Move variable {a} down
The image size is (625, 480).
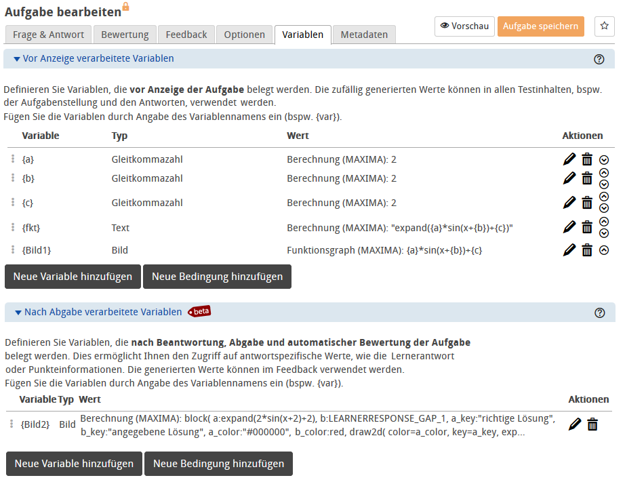pyautogui.click(x=604, y=160)
